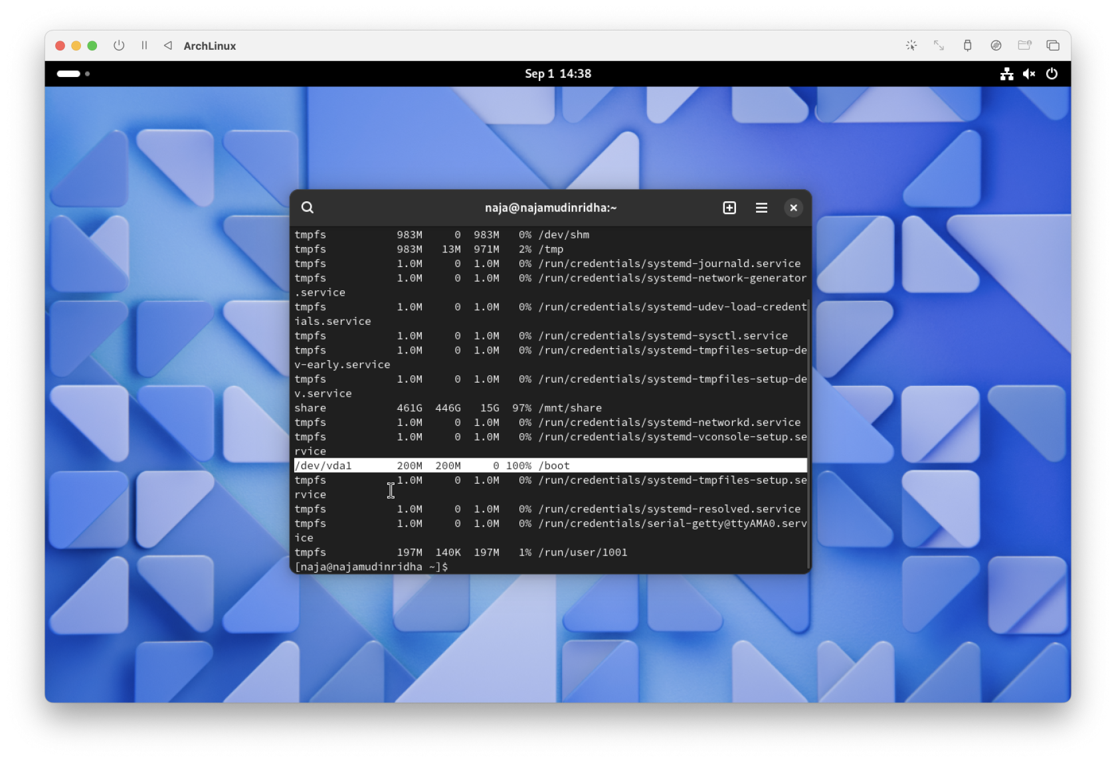This screenshot has width=1116, height=762.
Task: Click the systemd-resolved.service path
Action: [670, 509]
